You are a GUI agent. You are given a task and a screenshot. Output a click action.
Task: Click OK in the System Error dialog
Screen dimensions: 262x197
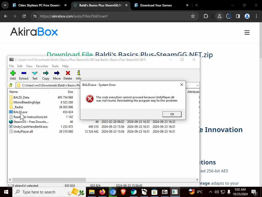[x=172, y=114]
